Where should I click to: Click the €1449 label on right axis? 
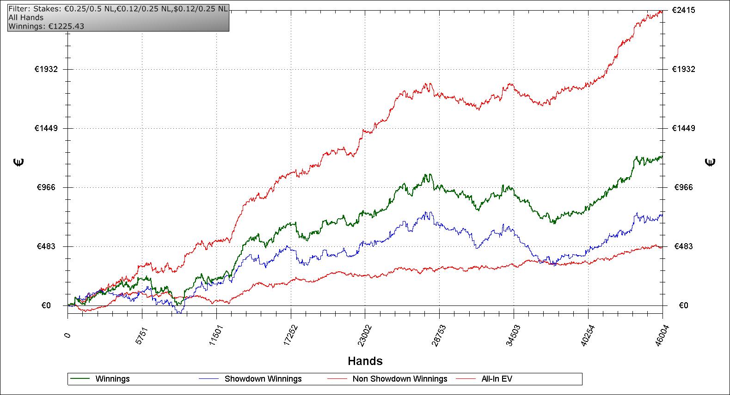click(683, 128)
